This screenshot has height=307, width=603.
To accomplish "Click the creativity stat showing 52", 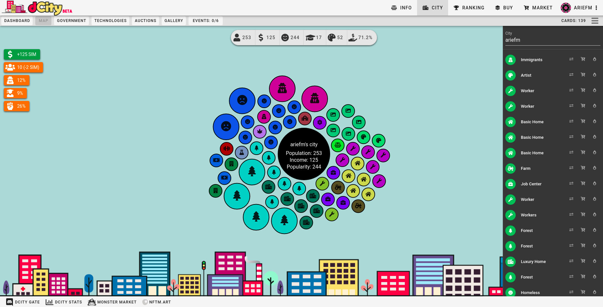I will [336, 38].
